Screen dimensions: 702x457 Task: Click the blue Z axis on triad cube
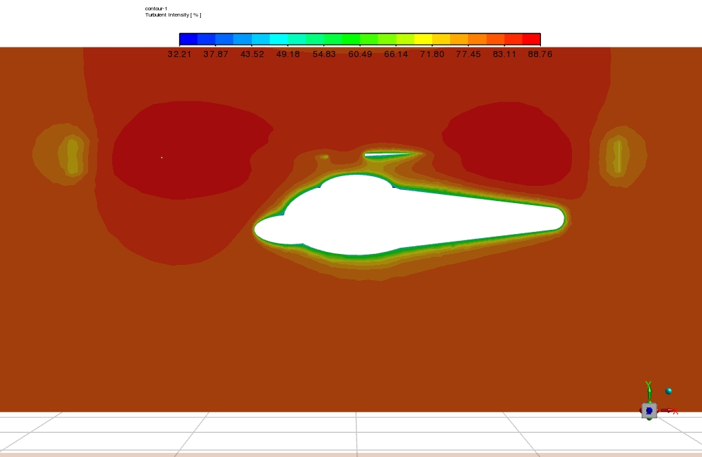[649, 411]
